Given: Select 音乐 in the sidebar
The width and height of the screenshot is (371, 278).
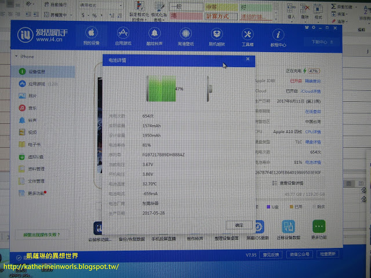Looking at the screenshot, I should click(32, 108).
